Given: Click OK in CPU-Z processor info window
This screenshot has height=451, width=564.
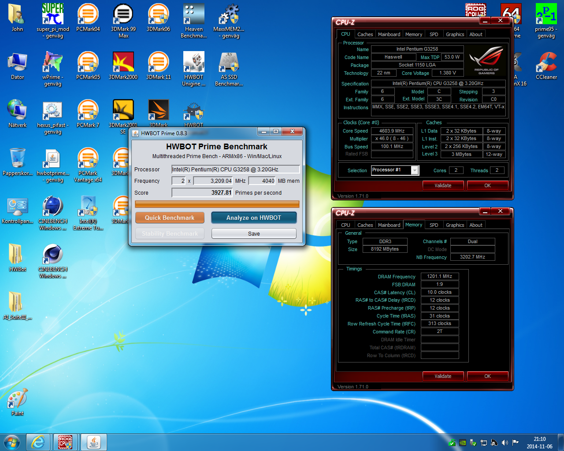Looking at the screenshot, I should (487, 185).
